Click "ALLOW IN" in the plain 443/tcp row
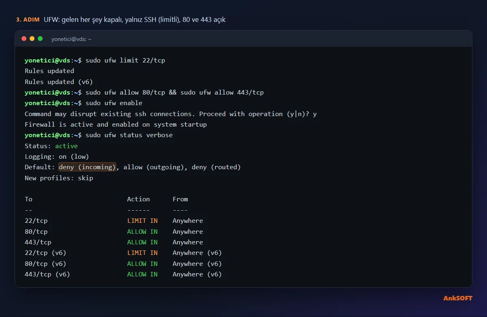487x317 pixels. [x=142, y=242]
